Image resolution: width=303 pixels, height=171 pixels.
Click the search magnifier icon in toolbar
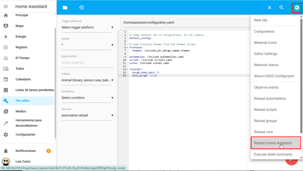[281, 8]
